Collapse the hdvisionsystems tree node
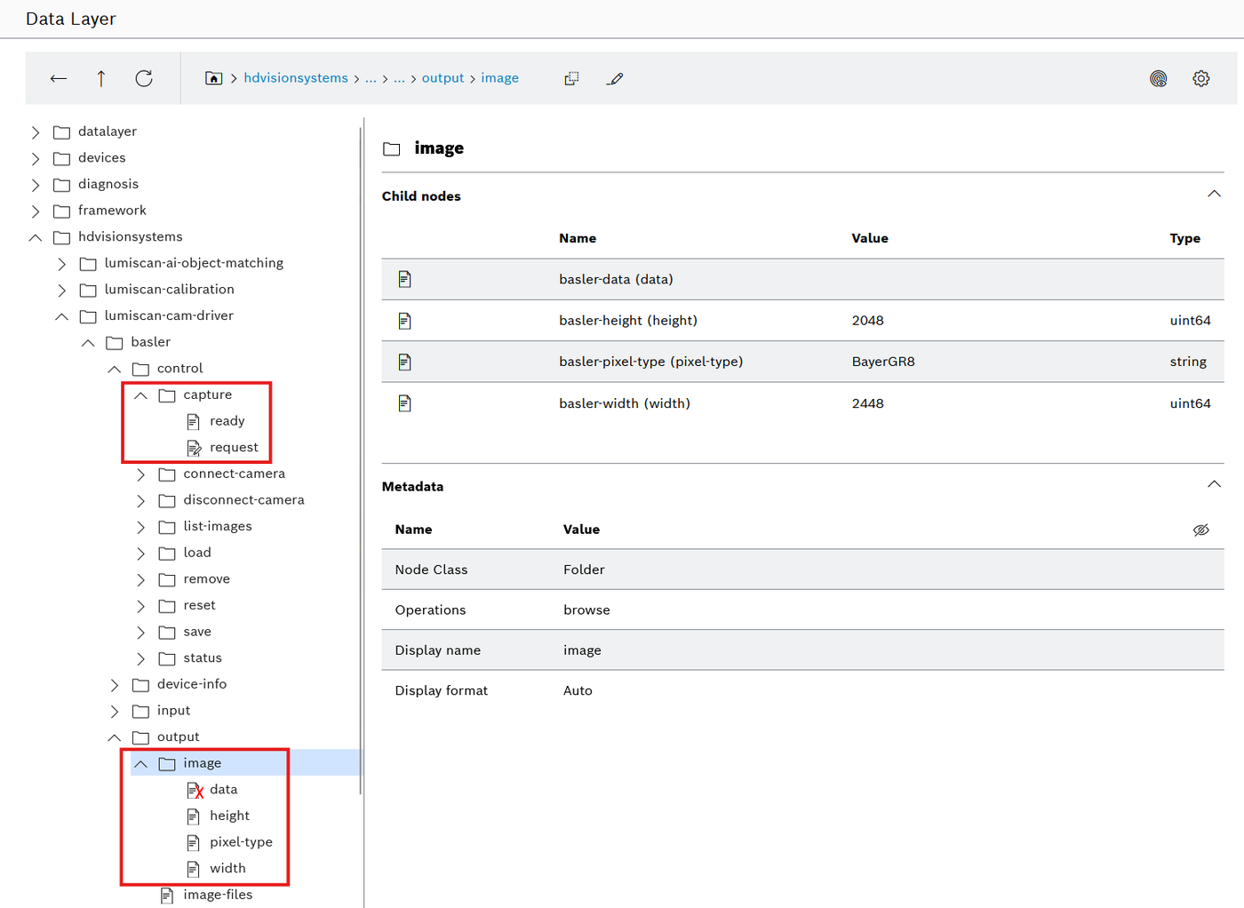The height and width of the screenshot is (908, 1244). coord(36,237)
